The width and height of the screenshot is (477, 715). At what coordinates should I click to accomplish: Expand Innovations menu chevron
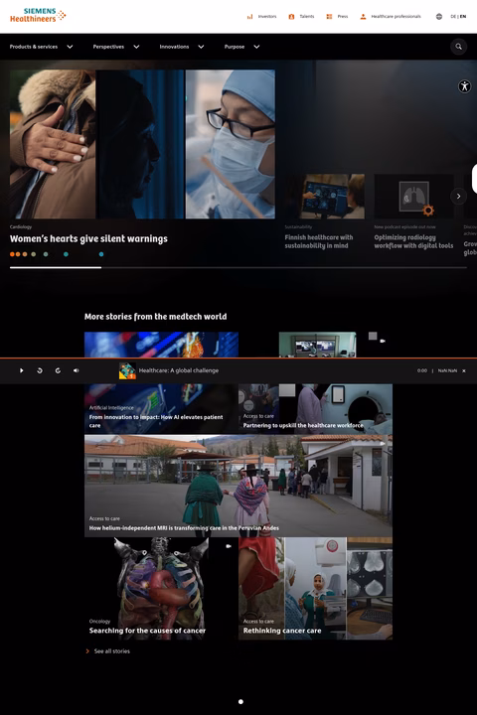[x=201, y=47]
